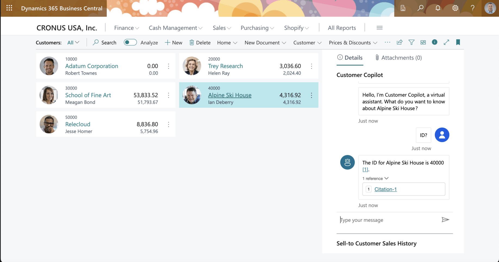Send the Copilot message arrow
Viewport: 499px width, 262px height.
pyautogui.click(x=445, y=220)
